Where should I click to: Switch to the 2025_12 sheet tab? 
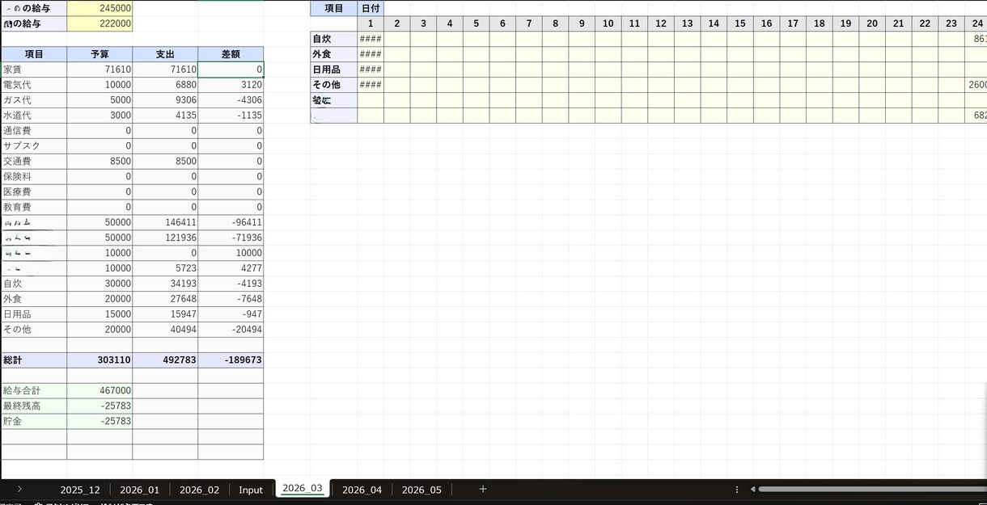(x=80, y=490)
